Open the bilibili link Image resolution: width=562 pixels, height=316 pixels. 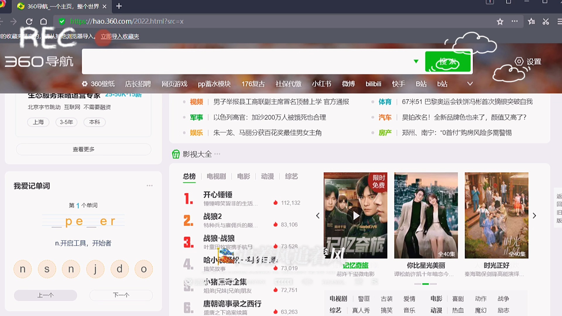[x=373, y=84]
